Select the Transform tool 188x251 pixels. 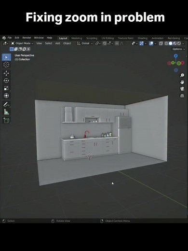(x=6, y=96)
